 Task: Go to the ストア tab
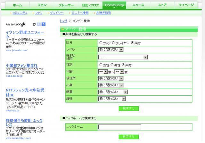click(162, 5)
